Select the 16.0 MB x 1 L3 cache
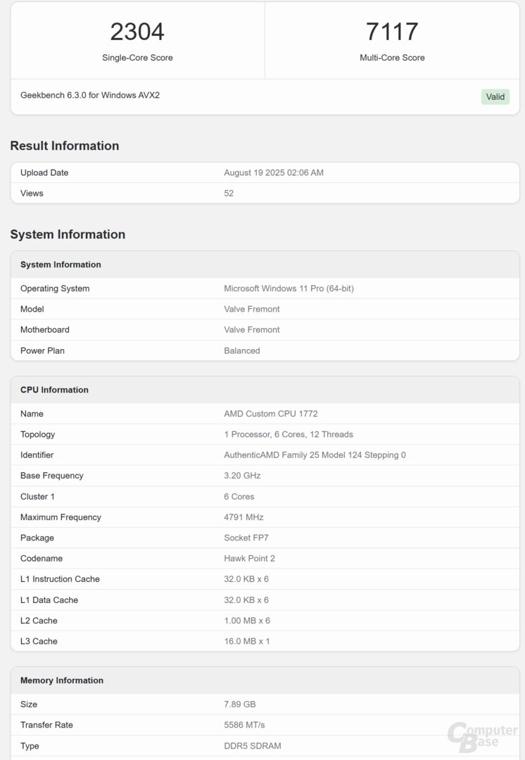Image resolution: width=525 pixels, height=760 pixels. (247, 641)
